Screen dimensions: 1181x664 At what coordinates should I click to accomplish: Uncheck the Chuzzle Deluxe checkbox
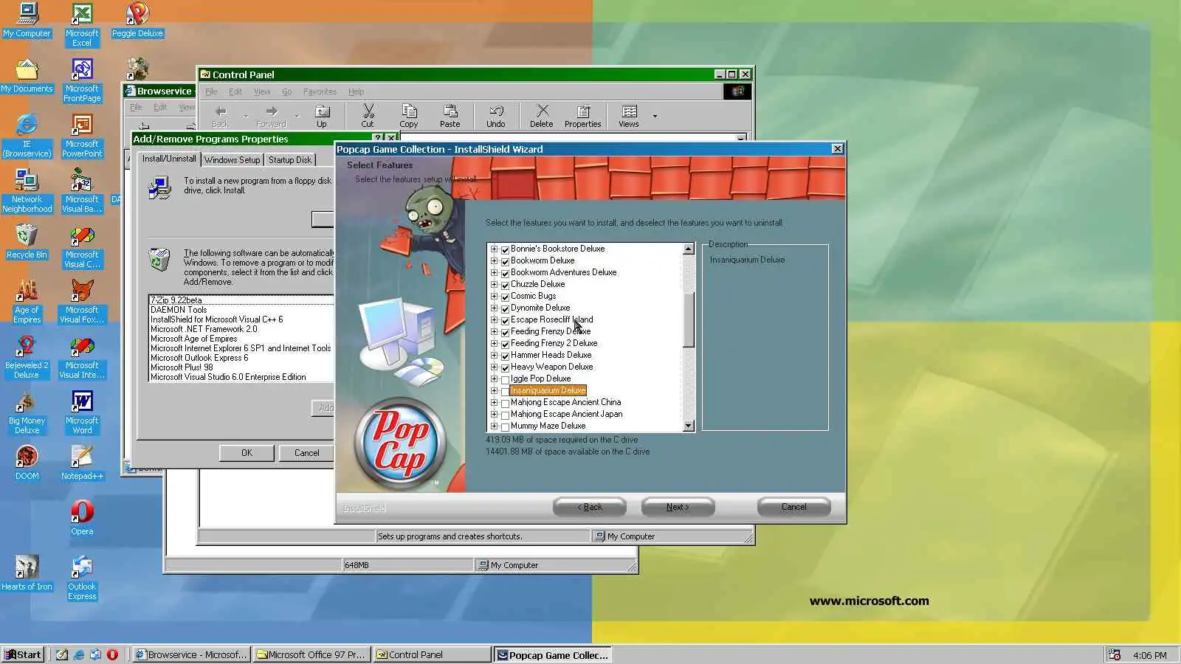coord(506,285)
